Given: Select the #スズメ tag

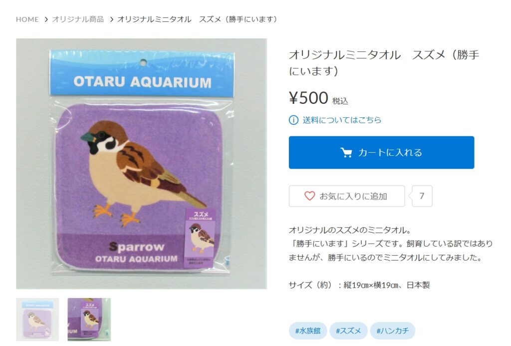Looking at the screenshot, I should pyautogui.click(x=348, y=331).
